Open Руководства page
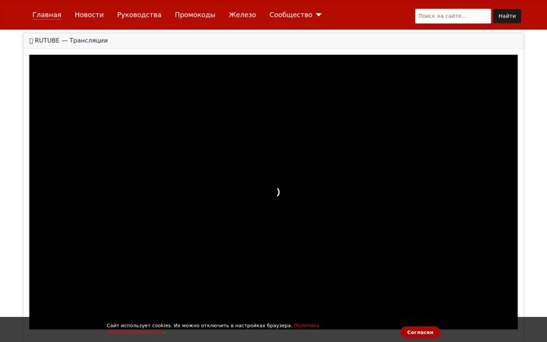Image resolution: width=547 pixels, height=342 pixels. [139, 14]
